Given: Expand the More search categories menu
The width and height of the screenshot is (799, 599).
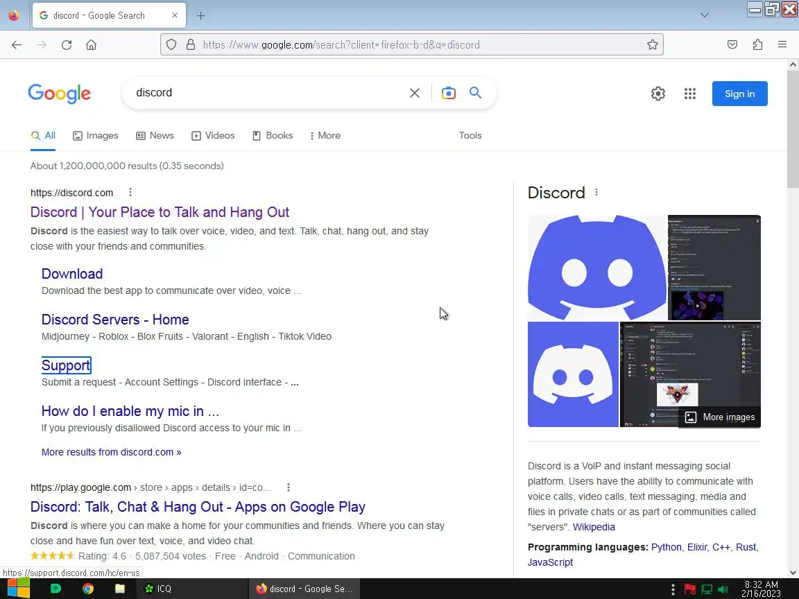Looking at the screenshot, I should coord(325,135).
